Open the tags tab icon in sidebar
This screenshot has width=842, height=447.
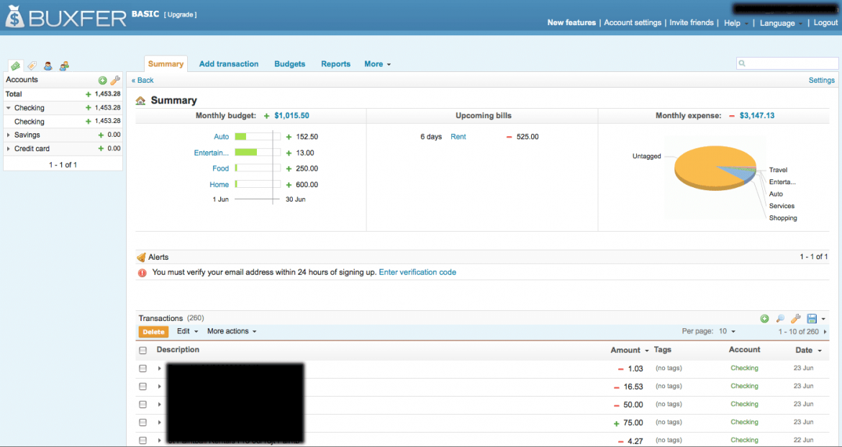(x=32, y=66)
